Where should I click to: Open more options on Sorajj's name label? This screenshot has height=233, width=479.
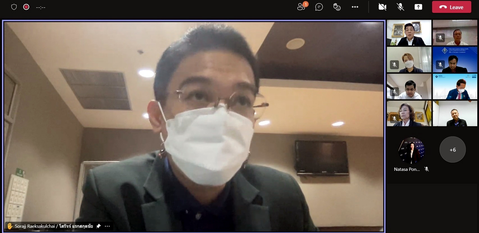[107, 226]
